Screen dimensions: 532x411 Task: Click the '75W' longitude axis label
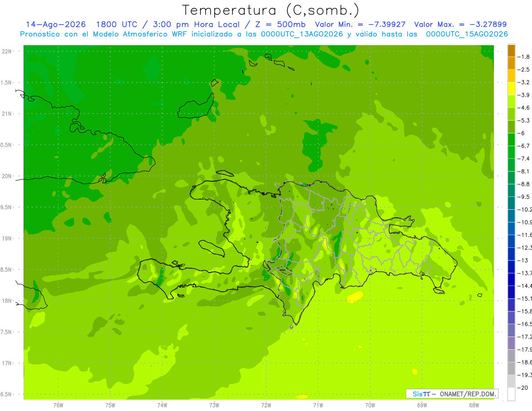(110, 405)
